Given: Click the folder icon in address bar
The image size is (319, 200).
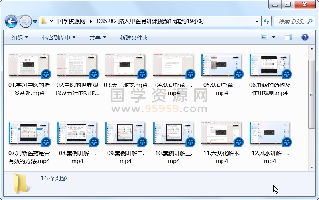Looking at the screenshot, I should 43,21.
